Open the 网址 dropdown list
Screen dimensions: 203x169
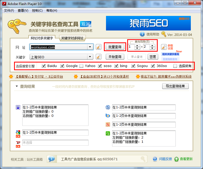pos(91,47)
